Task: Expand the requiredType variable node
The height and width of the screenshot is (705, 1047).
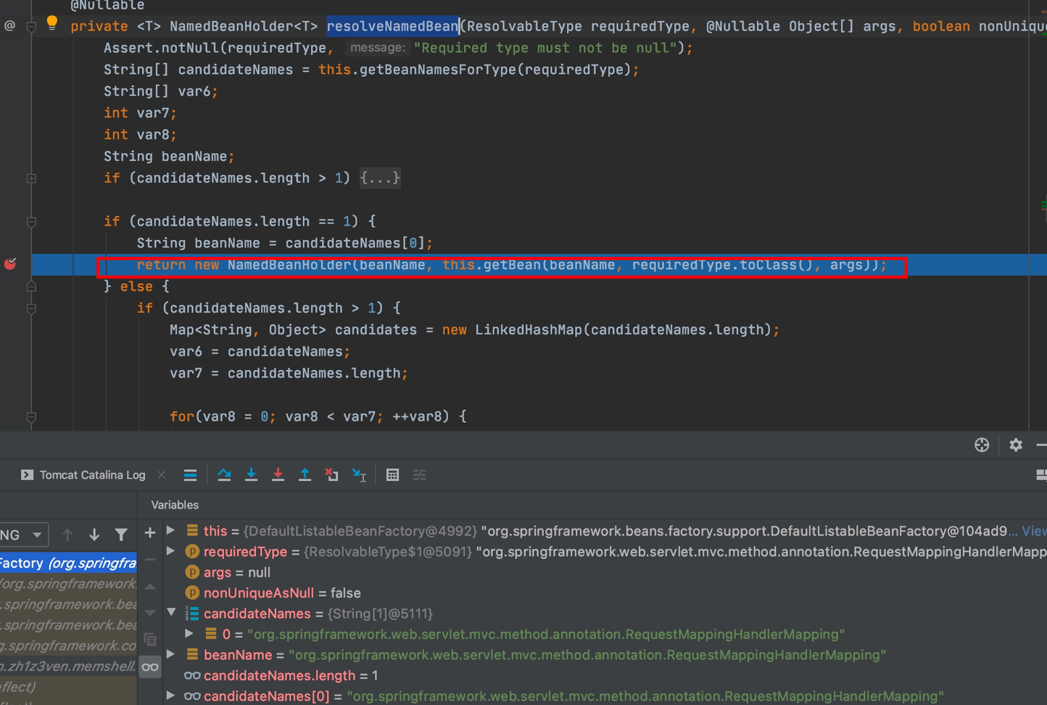Action: click(x=171, y=551)
